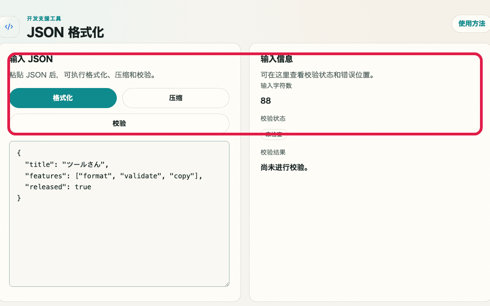Click the 未检查 status badge
The width and height of the screenshot is (490, 306).
(x=274, y=135)
